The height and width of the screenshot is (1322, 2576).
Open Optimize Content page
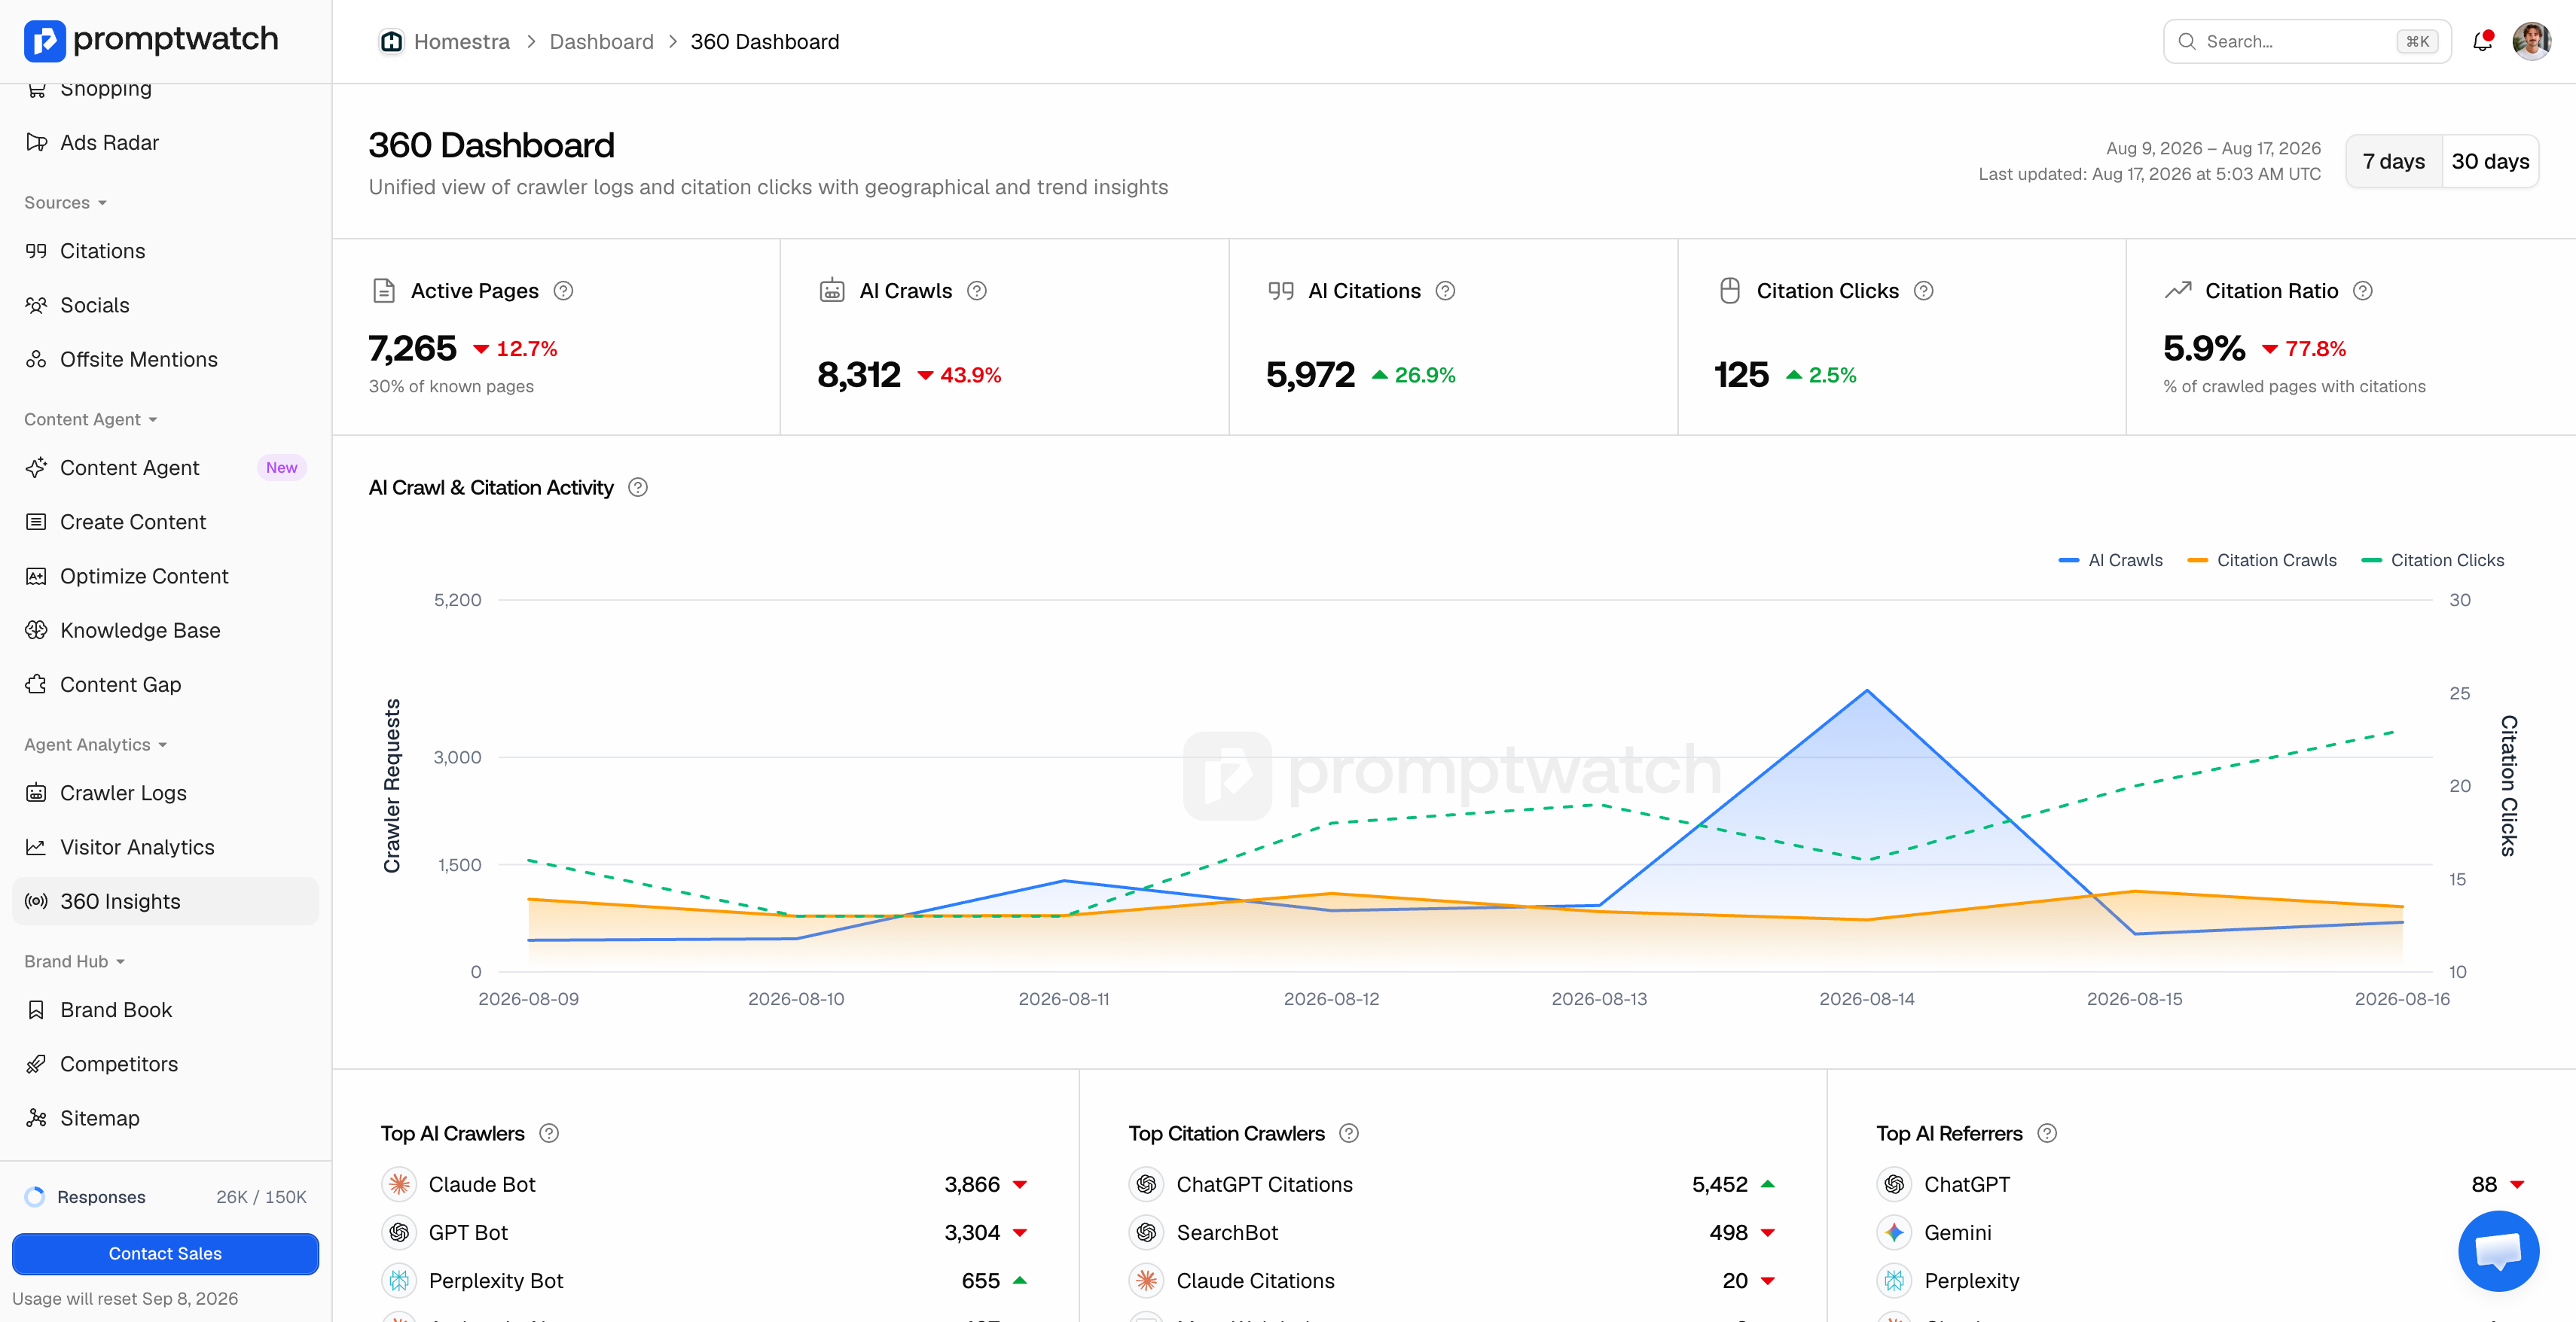165,576
